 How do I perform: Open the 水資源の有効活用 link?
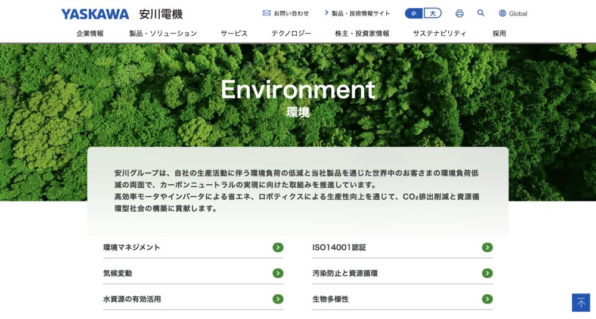132,299
